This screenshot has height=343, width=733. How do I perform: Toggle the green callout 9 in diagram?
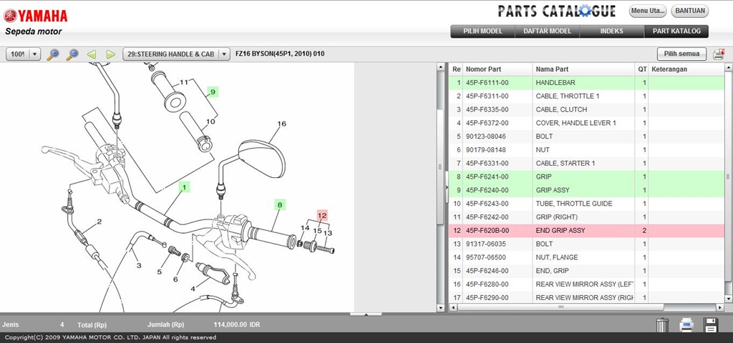213,91
